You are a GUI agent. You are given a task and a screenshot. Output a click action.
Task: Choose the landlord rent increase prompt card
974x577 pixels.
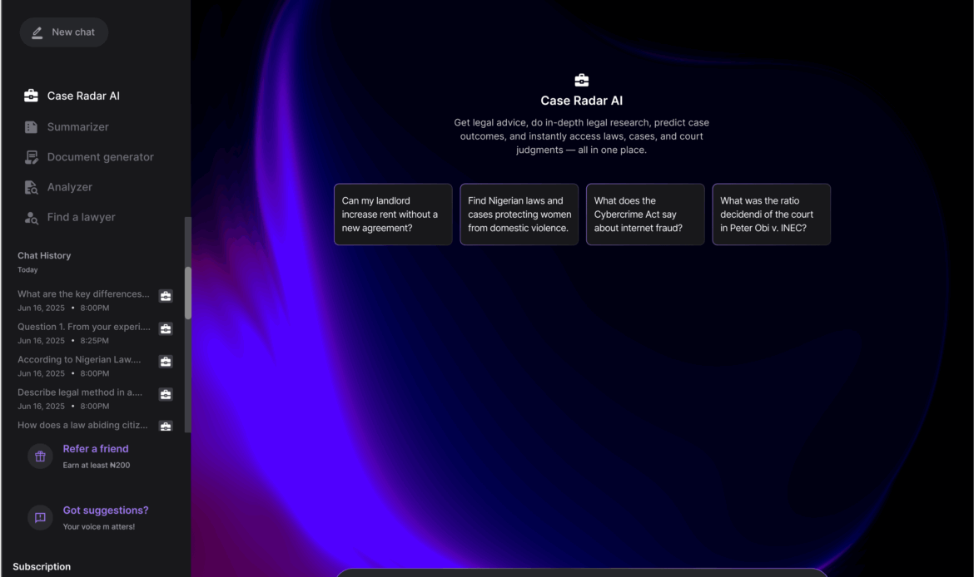(x=393, y=215)
